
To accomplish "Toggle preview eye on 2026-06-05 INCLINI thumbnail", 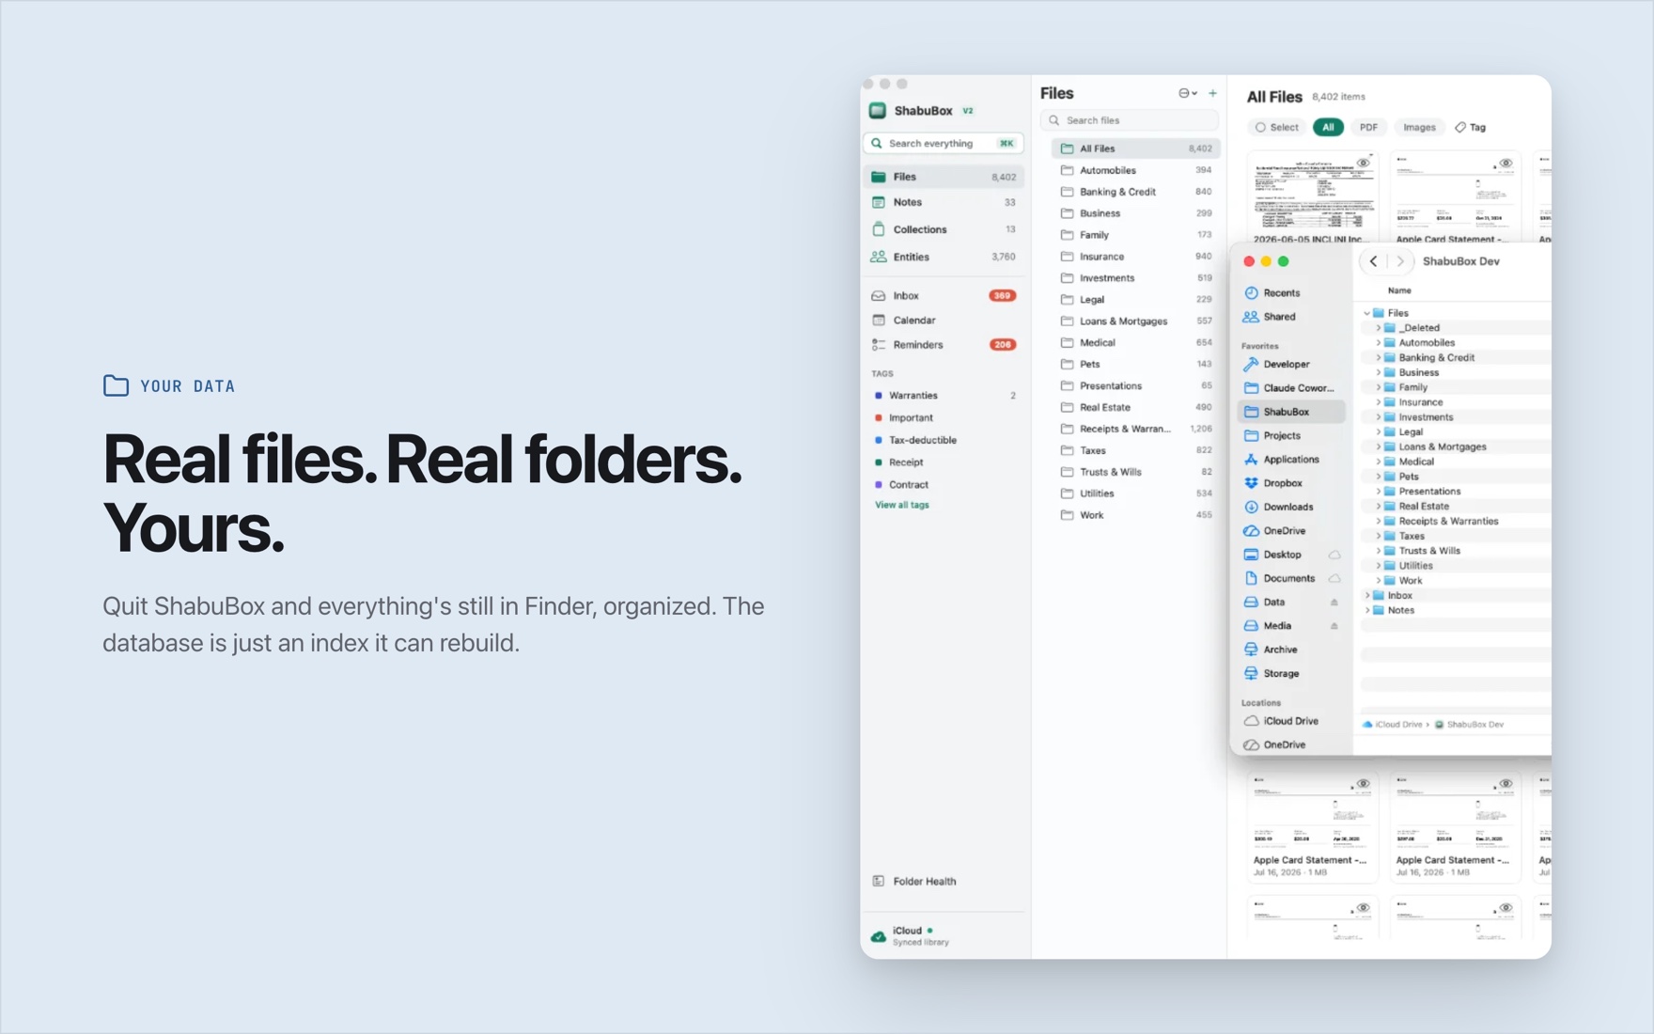I will [x=1363, y=163].
